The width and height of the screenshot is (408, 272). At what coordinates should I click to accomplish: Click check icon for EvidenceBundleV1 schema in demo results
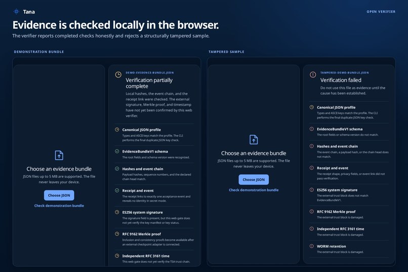[117, 151]
